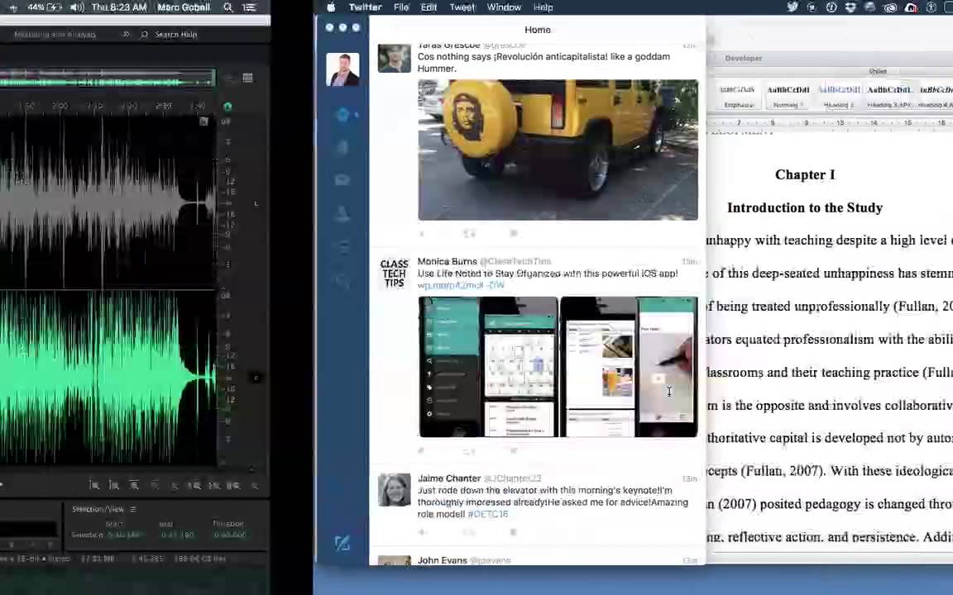Open wp.me link in Monica Burns's tweet
The width and height of the screenshot is (953, 595).
tap(461, 285)
